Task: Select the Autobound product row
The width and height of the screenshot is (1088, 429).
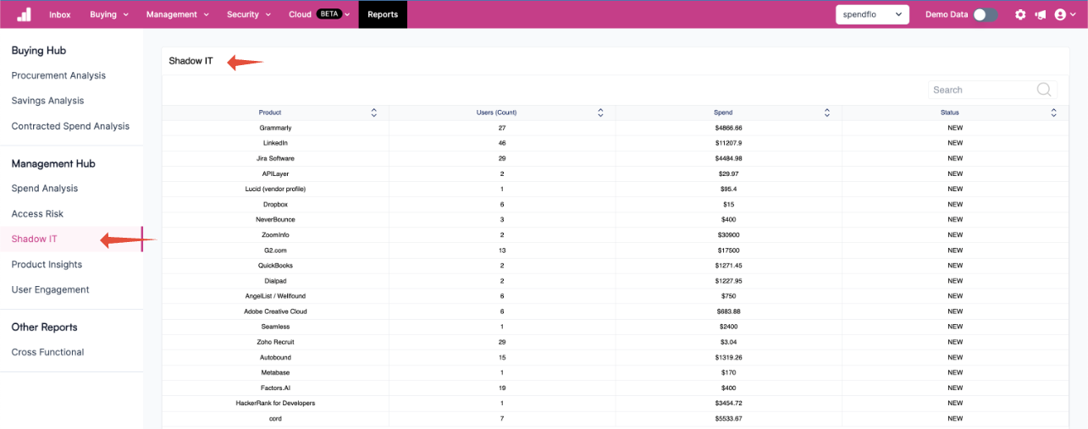Action: pyautogui.click(x=616, y=357)
